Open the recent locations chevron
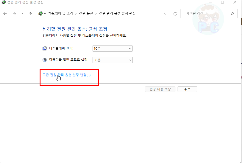This screenshot has width=242, height=163. tap(22, 14)
